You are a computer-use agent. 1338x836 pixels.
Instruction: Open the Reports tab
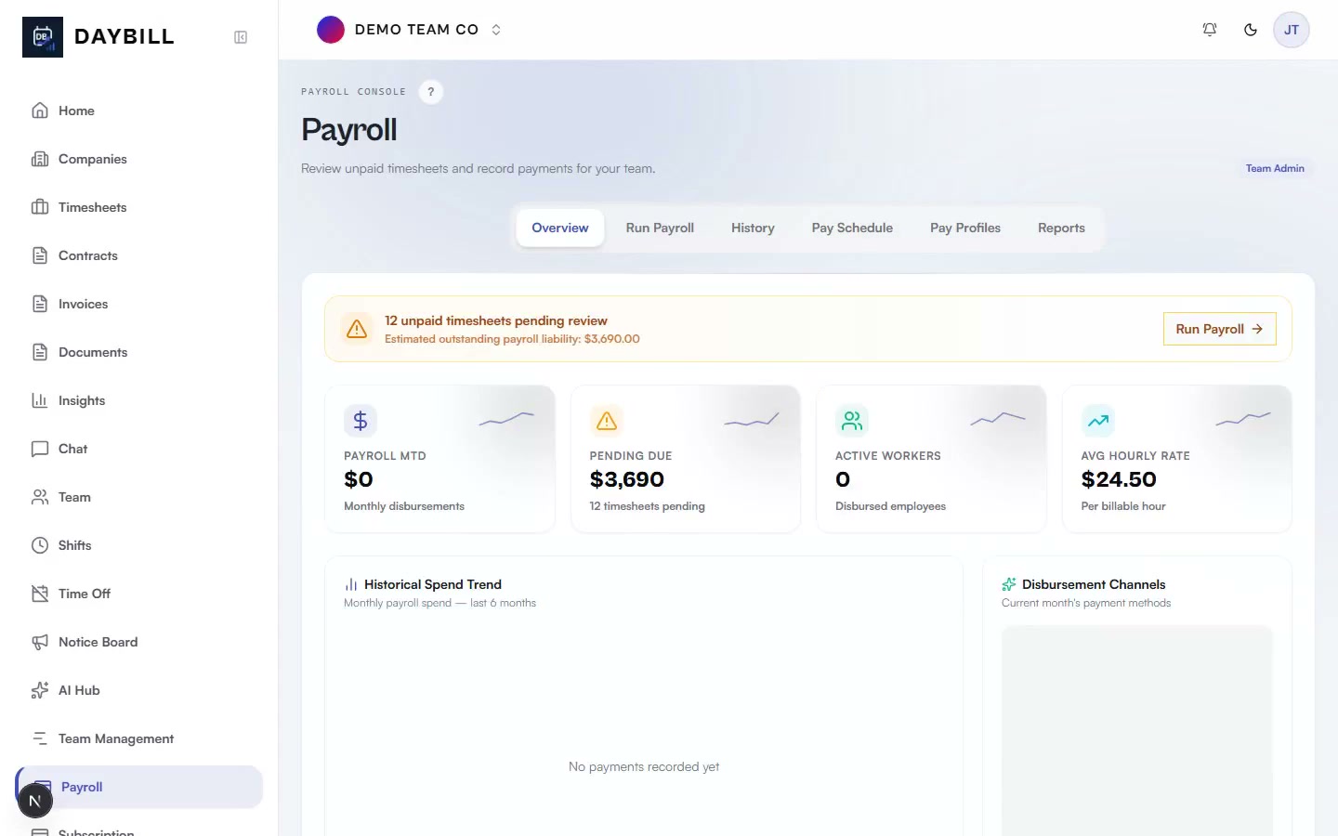click(1061, 228)
